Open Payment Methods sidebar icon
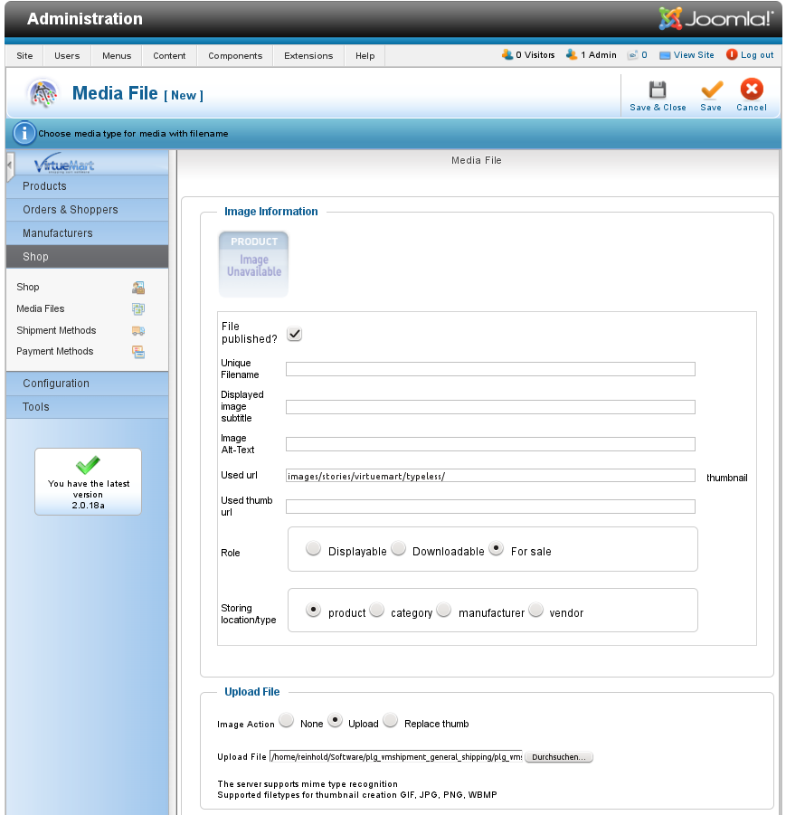This screenshot has height=815, width=786. click(x=138, y=352)
